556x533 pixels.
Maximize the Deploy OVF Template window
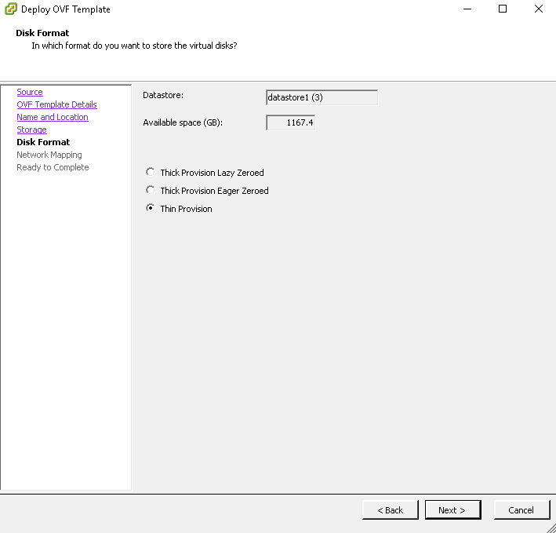pos(503,9)
